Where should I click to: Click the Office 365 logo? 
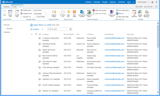pos(7,2)
